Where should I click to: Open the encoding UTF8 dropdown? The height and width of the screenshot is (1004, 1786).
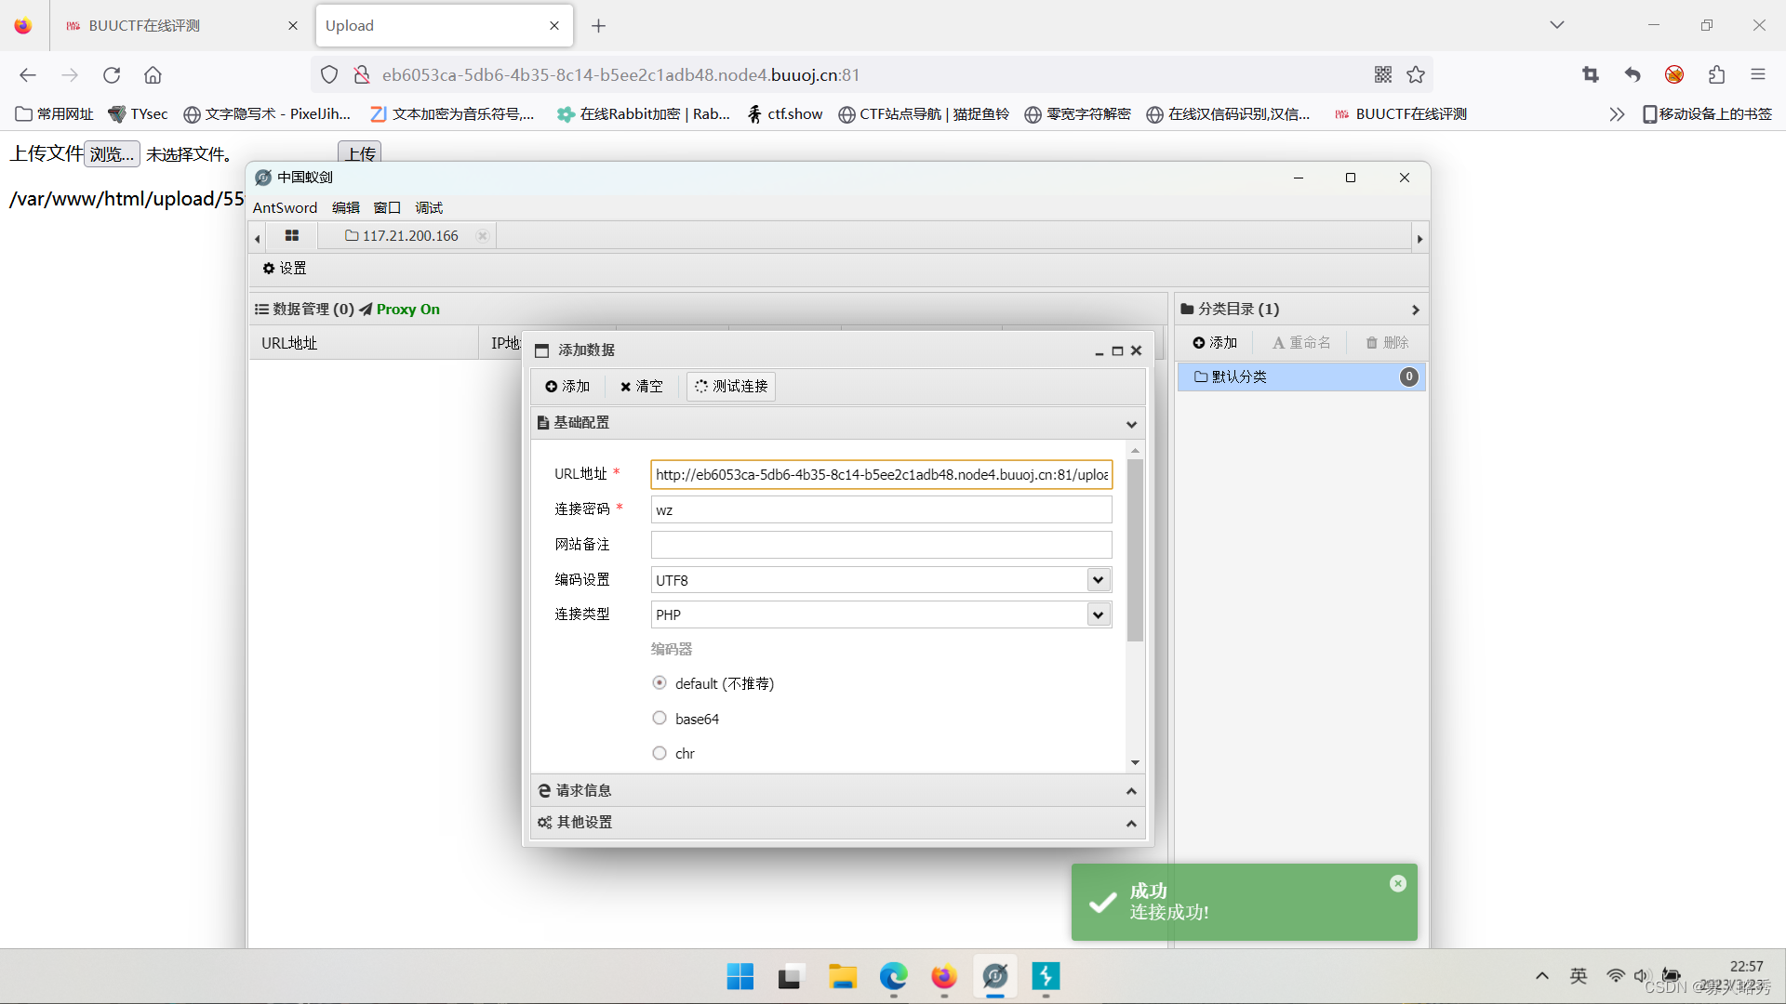coord(1098,580)
